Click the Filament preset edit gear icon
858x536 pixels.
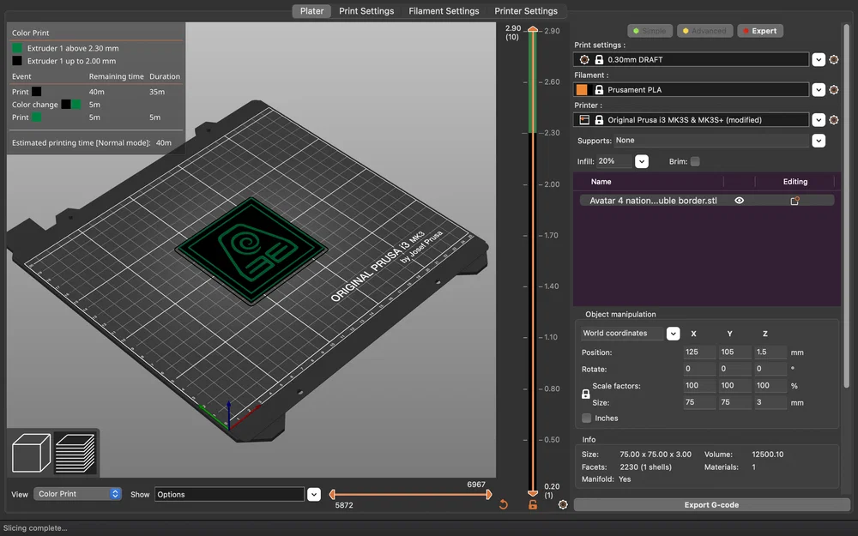click(833, 90)
